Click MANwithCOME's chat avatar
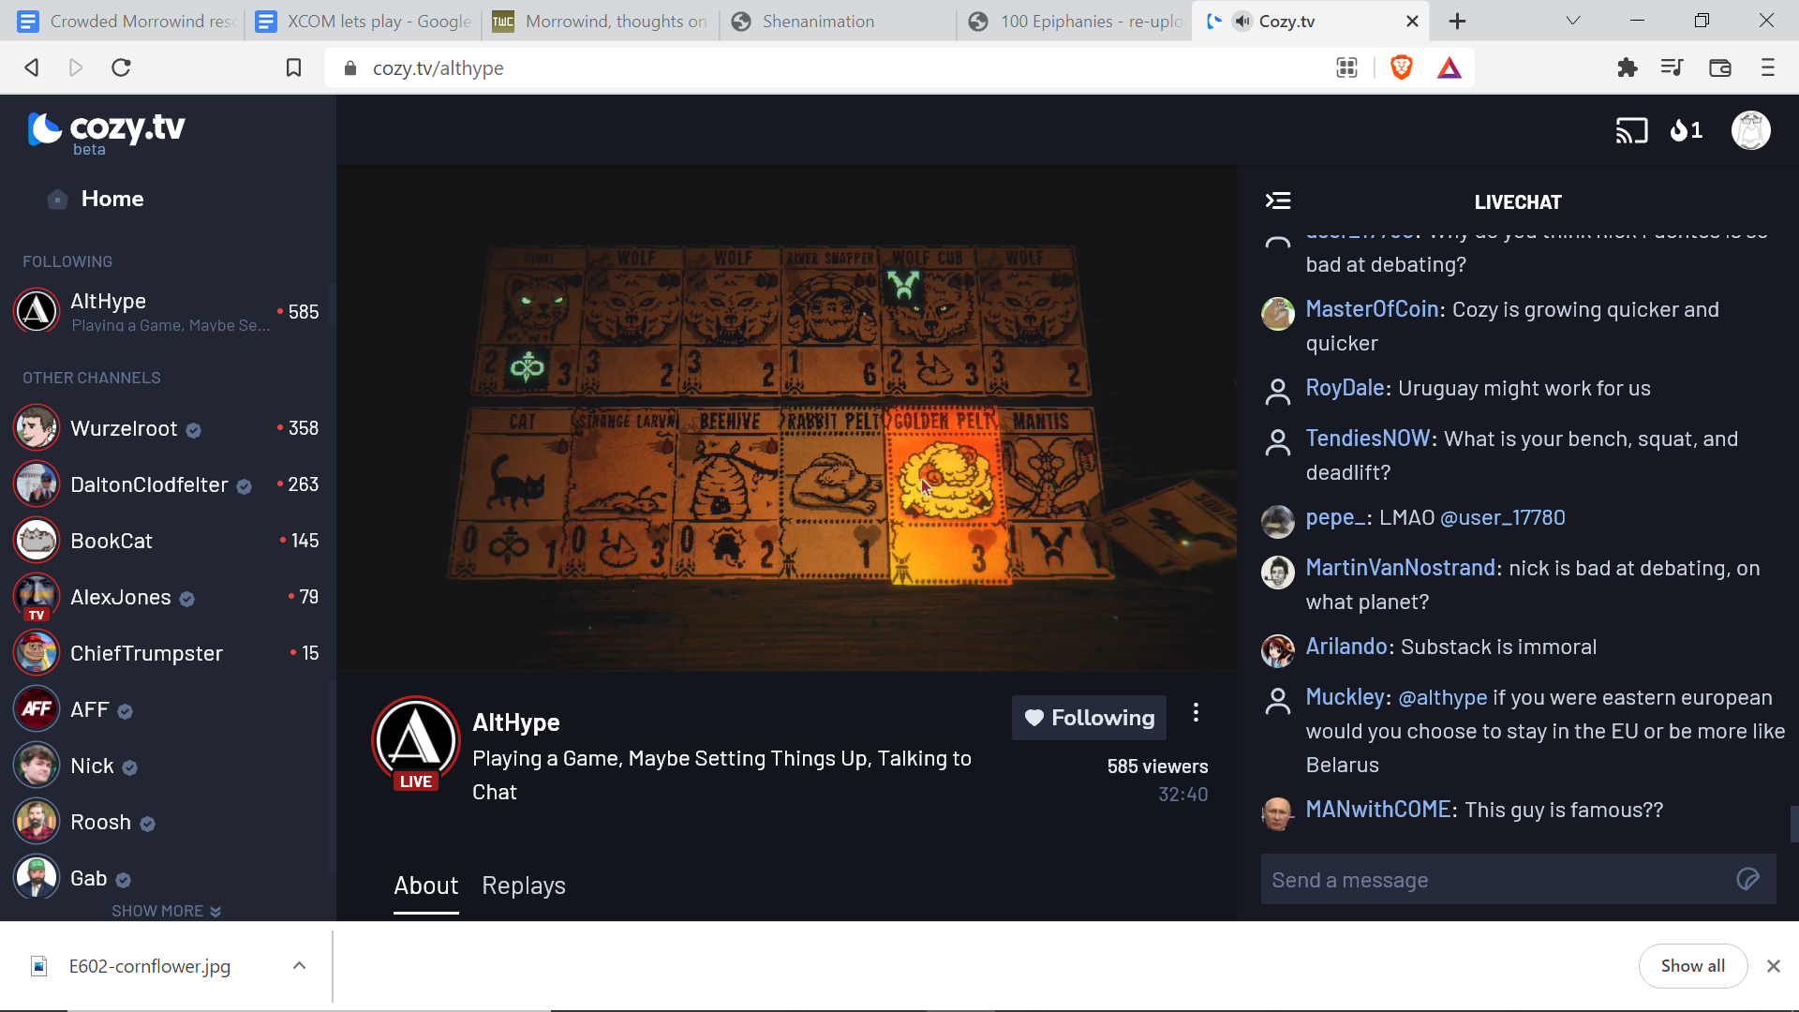Image resolution: width=1799 pixels, height=1012 pixels. (1277, 813)
